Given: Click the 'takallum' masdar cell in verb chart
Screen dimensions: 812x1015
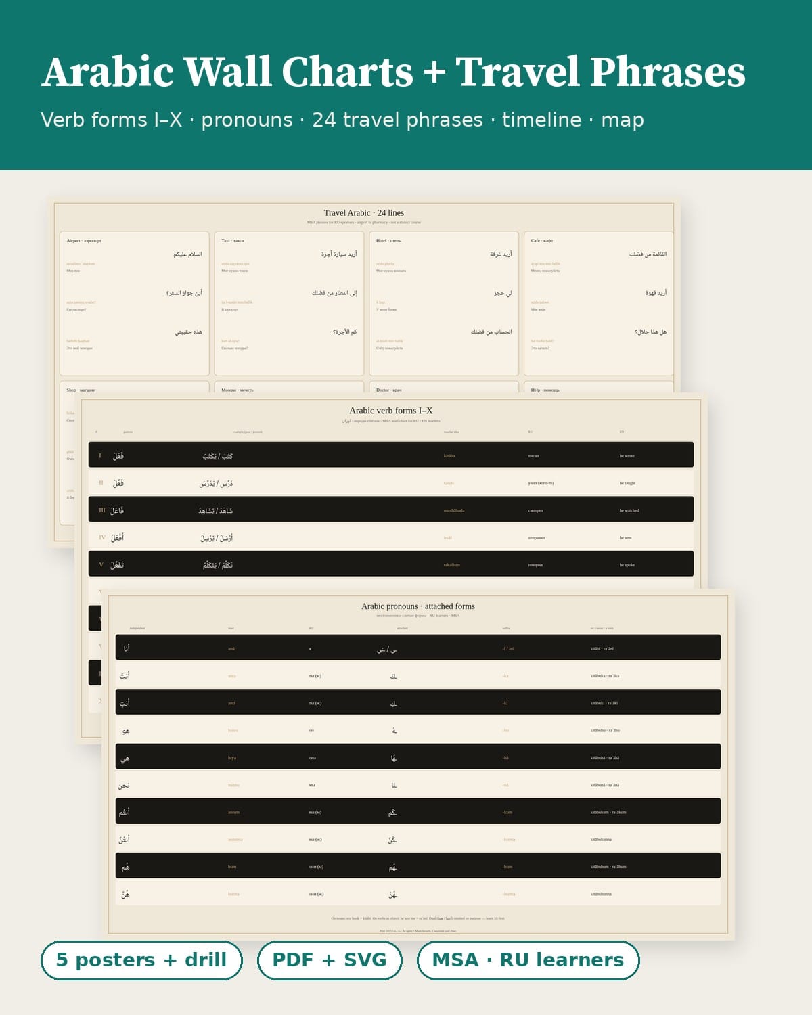Looking at the screenshot, I should point(451,564).
